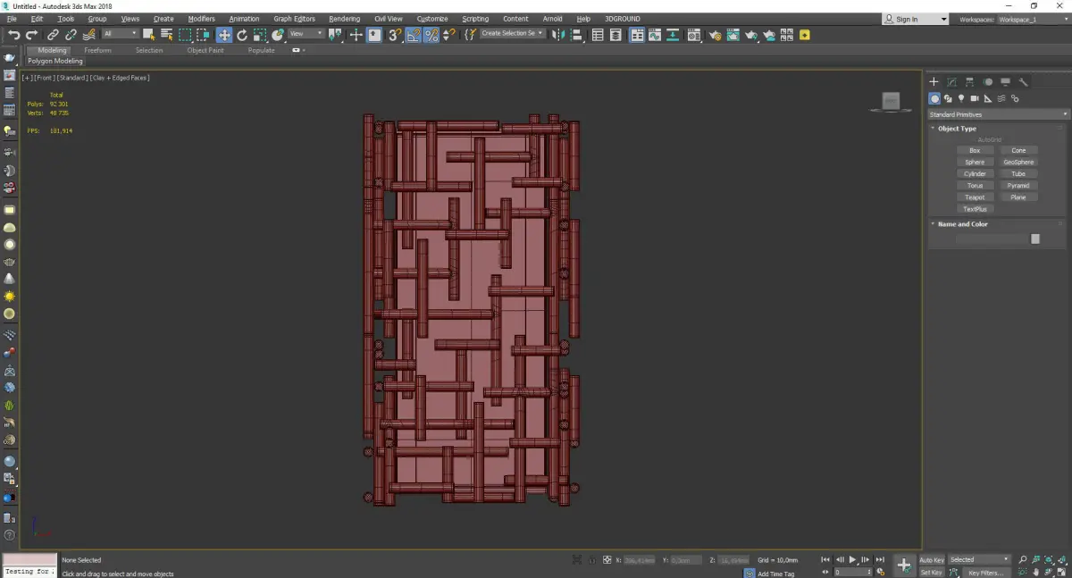Toggle Window/Crossing selection mode
Image resolution: width=1072 pixels, height=578 pixels.
(203, 35)
